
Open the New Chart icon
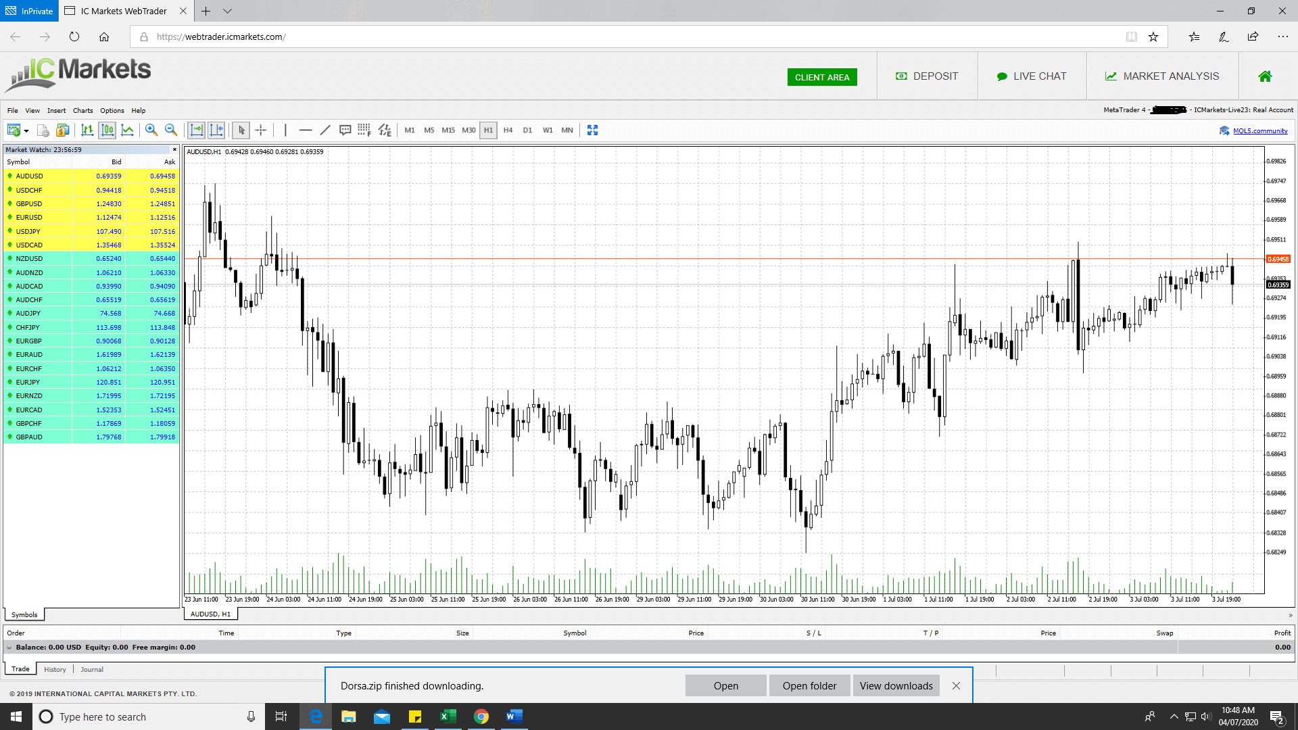pos(14,130)
